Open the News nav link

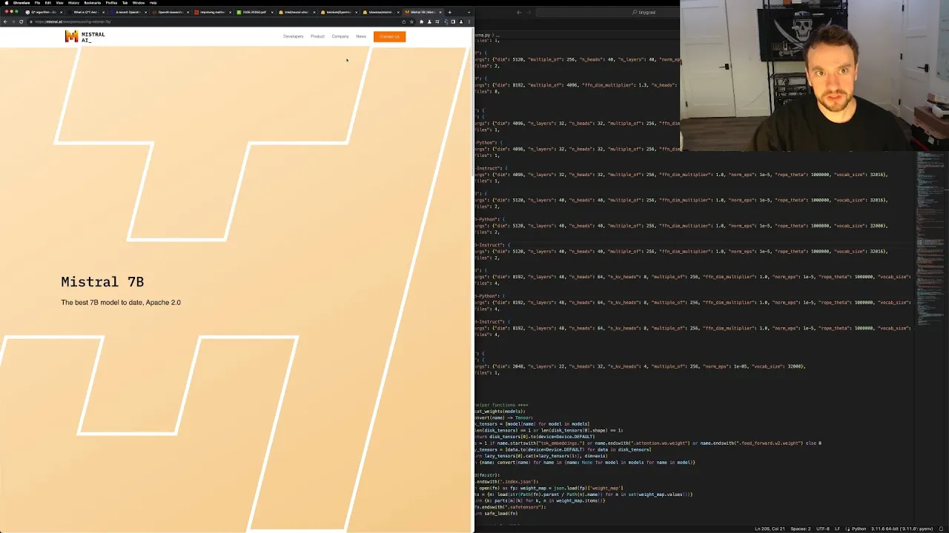click(361, 36)
